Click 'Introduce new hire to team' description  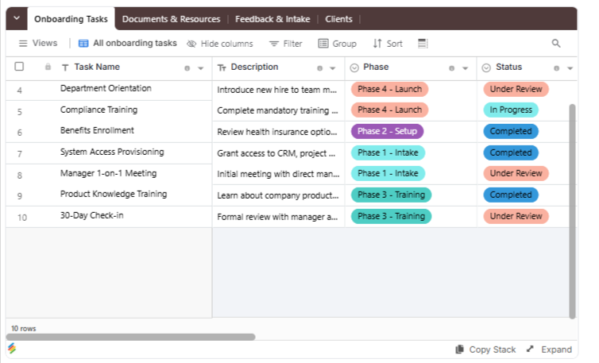pos(277,90)
